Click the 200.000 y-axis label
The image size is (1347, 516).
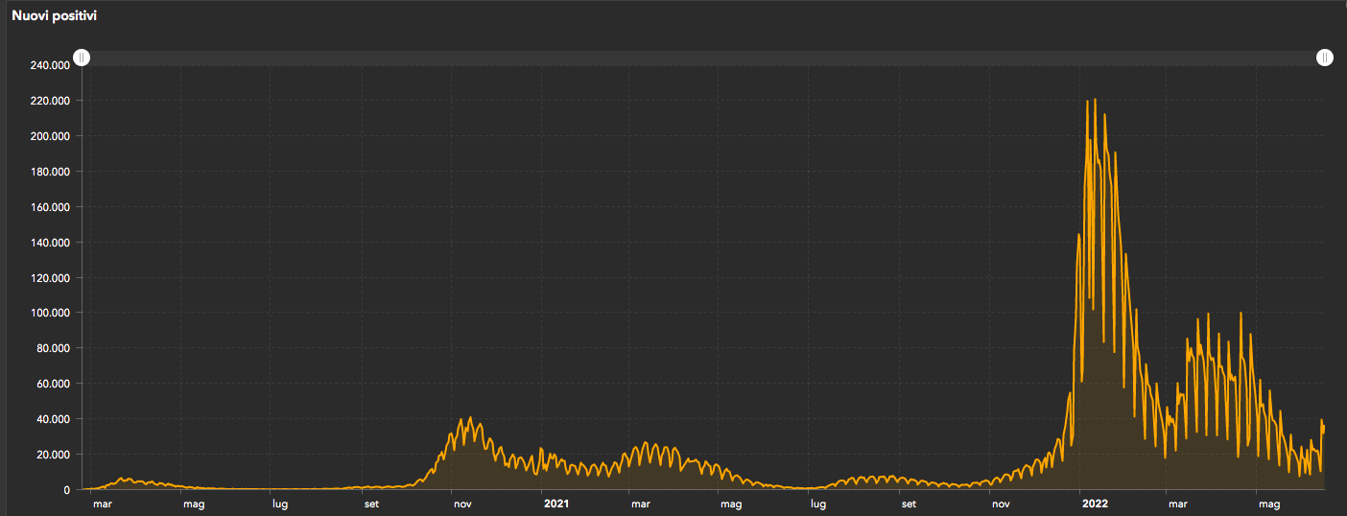50,136
